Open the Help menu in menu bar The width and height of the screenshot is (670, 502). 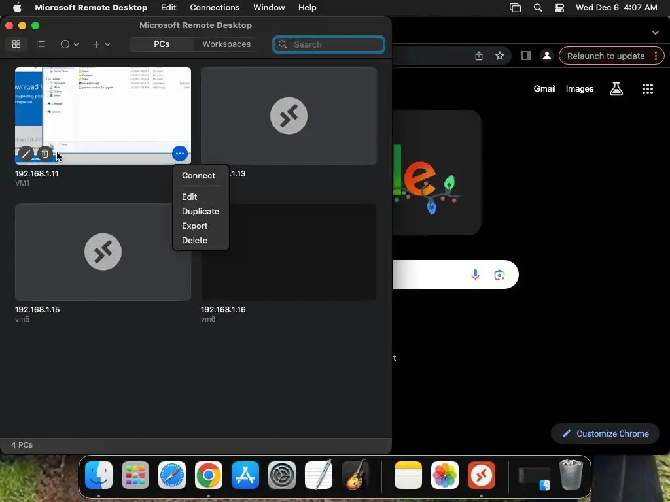[308, 8]
